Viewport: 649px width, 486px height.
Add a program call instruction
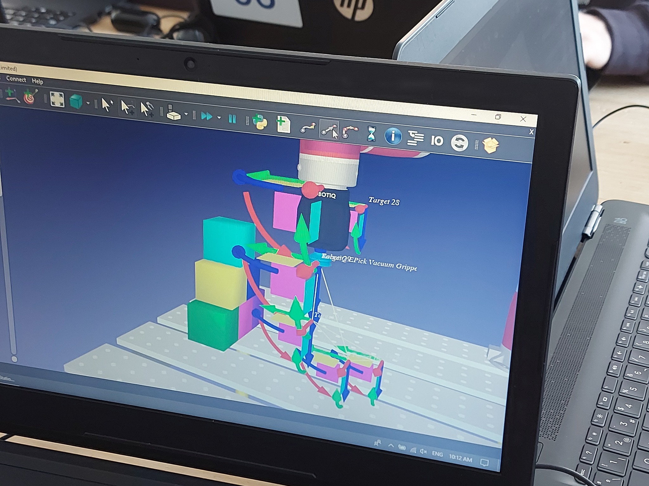[415, 139]
